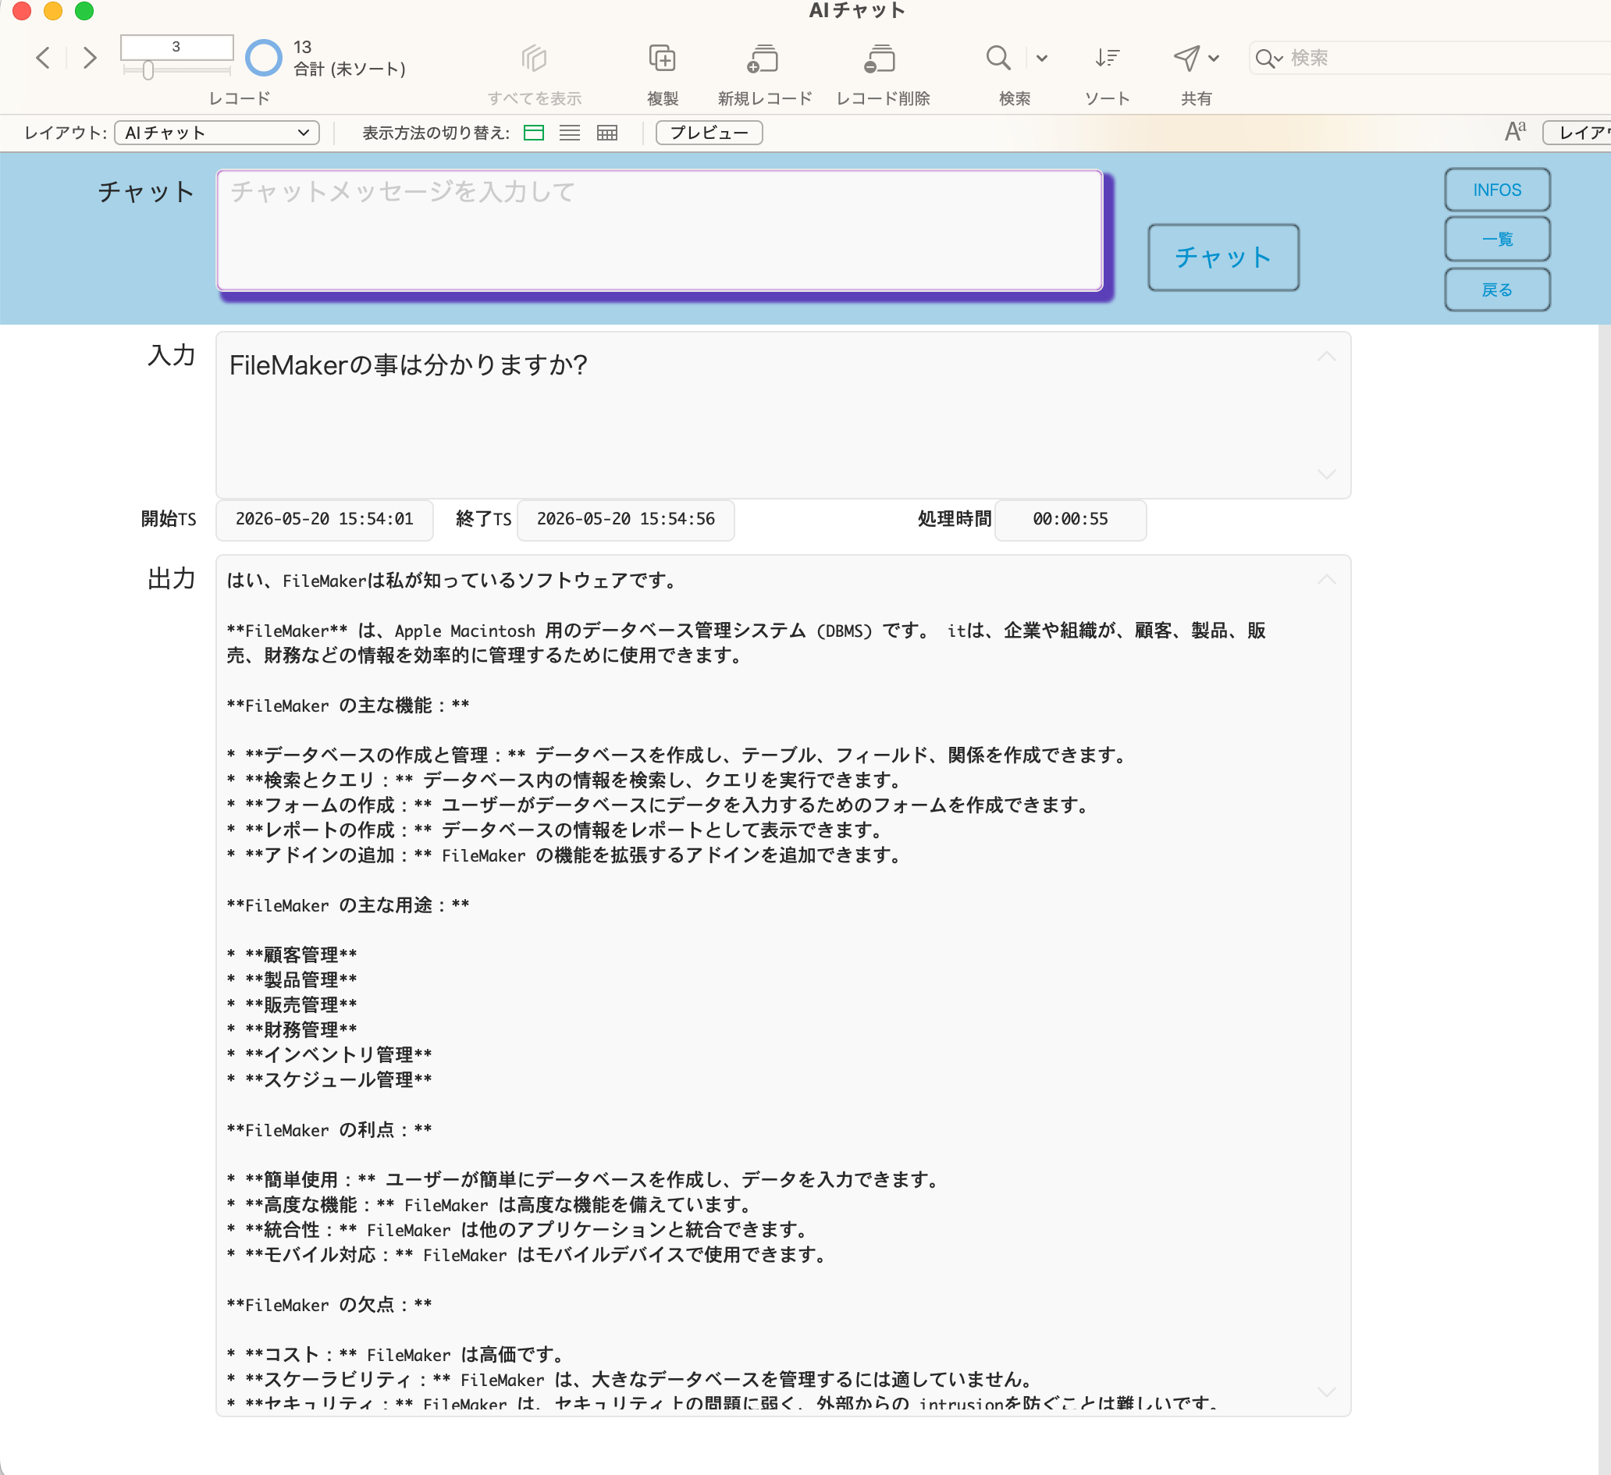Switch to table view icon

tap(607, 133)
